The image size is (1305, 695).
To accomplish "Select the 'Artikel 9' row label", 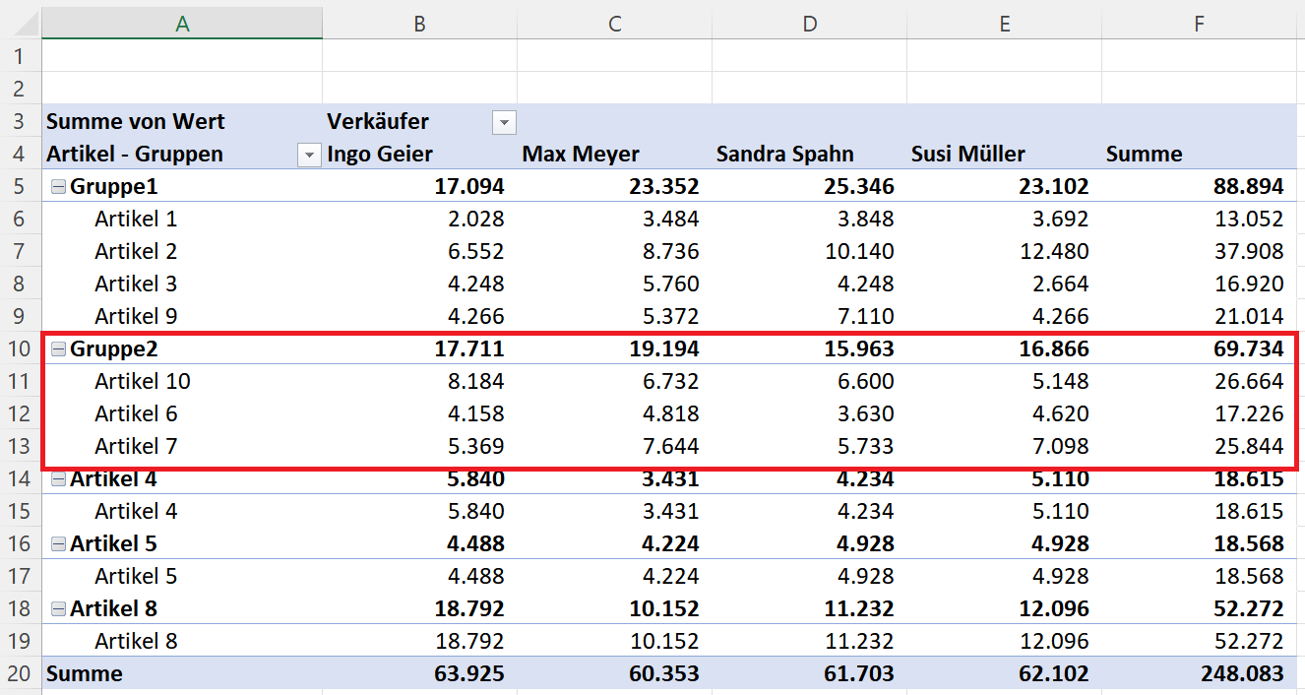I will click(136, 316).
